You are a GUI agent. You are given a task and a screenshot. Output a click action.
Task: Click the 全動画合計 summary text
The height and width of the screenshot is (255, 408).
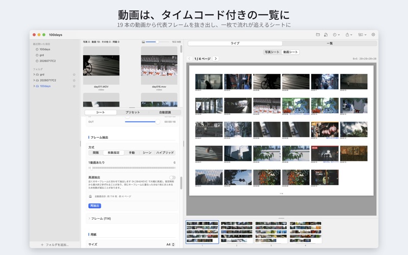point(113,196)
